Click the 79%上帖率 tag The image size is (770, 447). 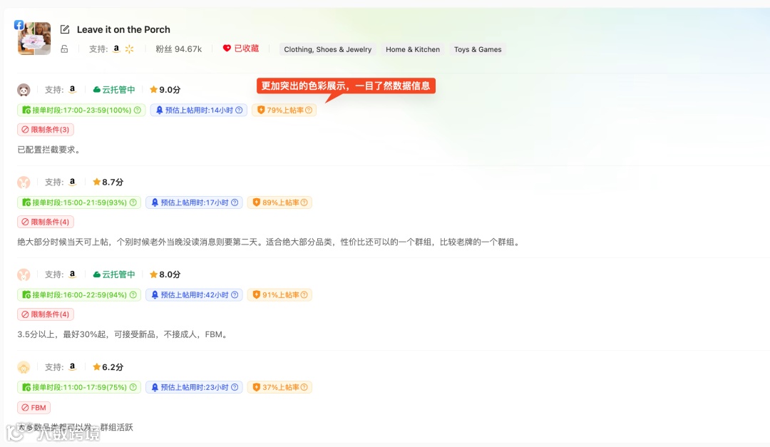[x=284, y=110]
